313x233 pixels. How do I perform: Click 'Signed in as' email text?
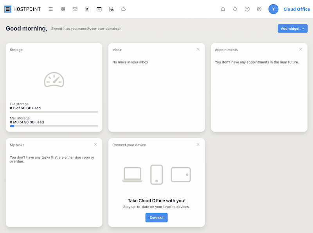[86, 29]
